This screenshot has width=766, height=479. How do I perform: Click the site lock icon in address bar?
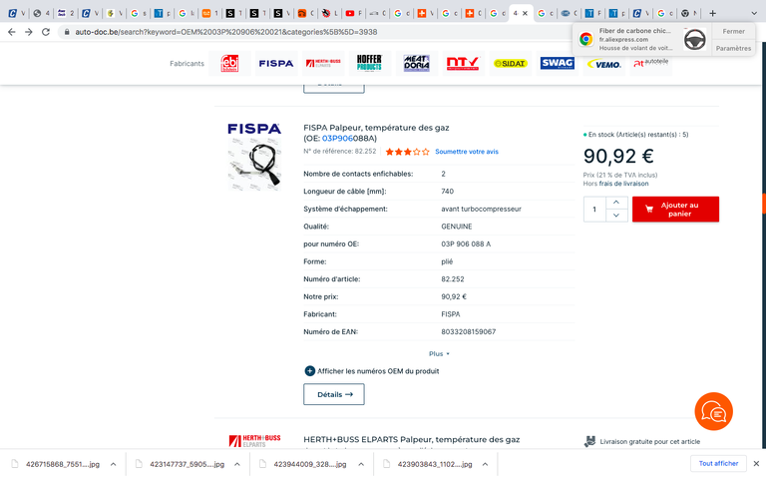67,32
